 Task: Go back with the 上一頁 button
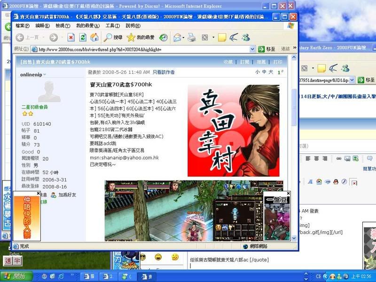pyautogui.click(x=27, y=38)
